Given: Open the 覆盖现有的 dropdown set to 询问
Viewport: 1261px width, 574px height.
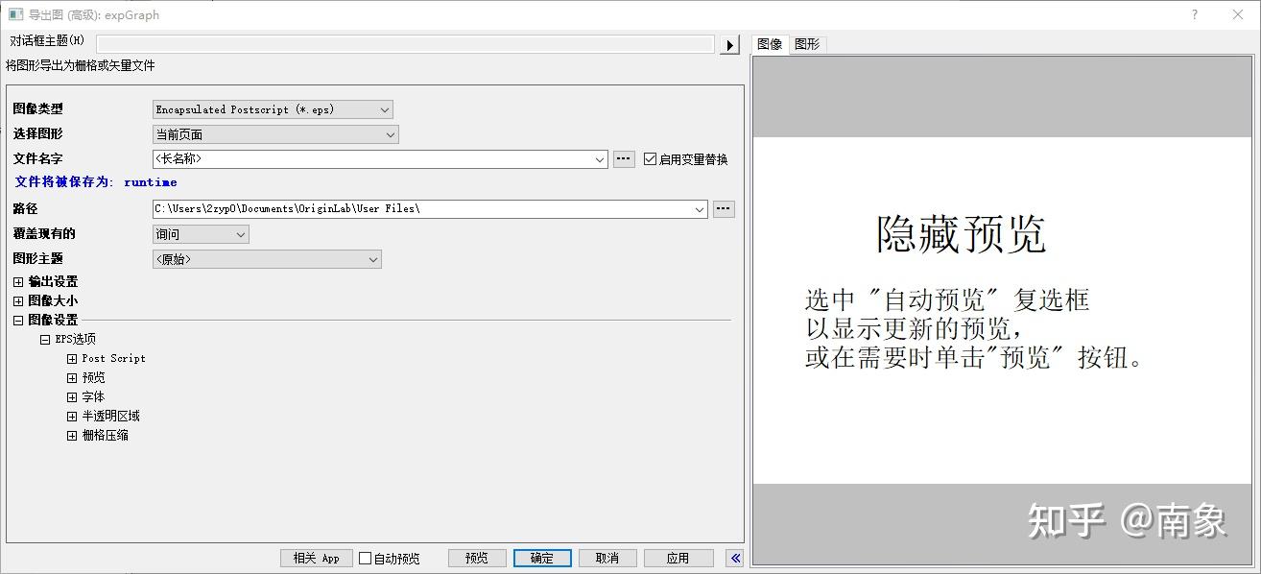Looking at the screenshot, I should point(238,233).
